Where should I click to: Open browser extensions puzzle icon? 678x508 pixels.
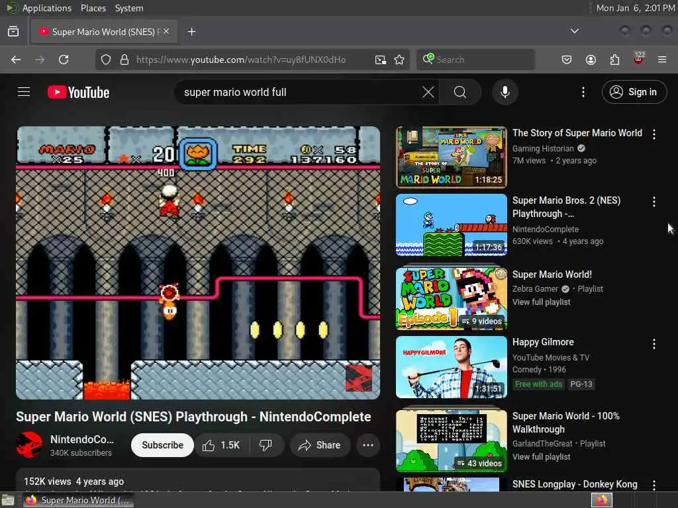pyautogui.click(x=614, y=60)
